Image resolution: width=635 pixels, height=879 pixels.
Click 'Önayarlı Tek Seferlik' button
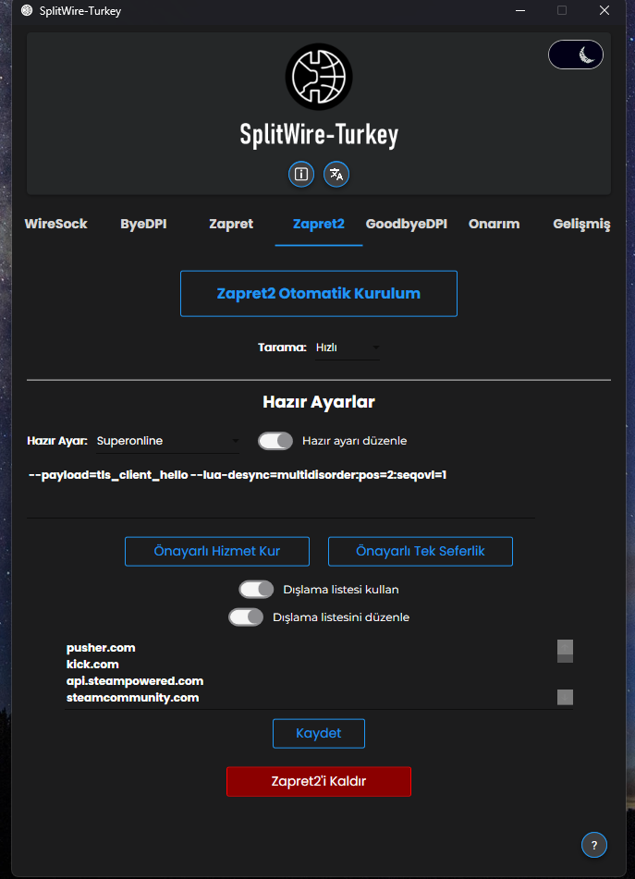pos(421,552)
